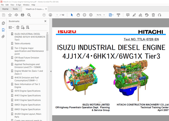Add a sticky note comment
169x121 pixels.
coord(128,15)
